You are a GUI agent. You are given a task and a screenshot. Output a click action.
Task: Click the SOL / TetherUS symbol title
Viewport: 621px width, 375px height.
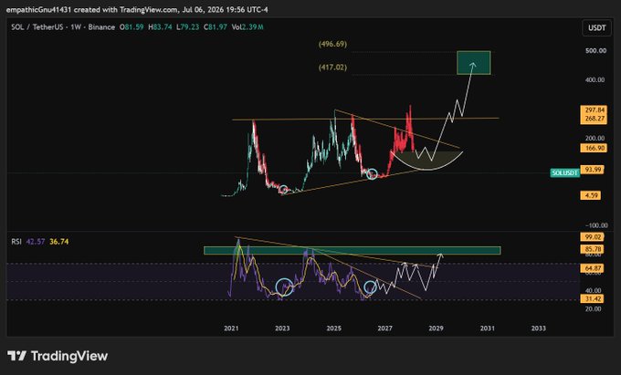pos(38,26)
